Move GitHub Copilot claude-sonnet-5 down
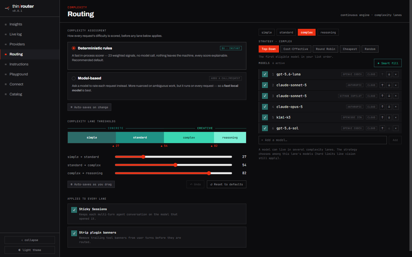Screen dimensions: 412x257 click(389, 96)
